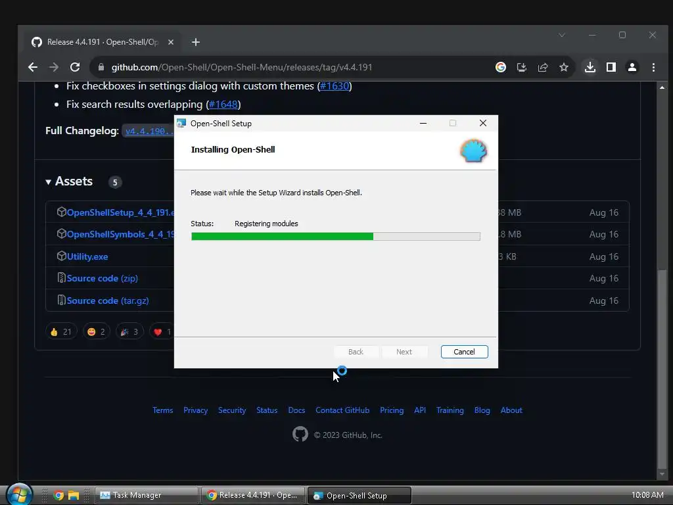Download OpenShellSetup_4_4_191 asset
The image size is (673, 505).
[120, 212]
